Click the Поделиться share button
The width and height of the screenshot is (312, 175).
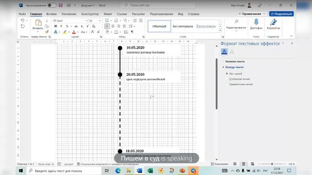[x=281, y=14]
